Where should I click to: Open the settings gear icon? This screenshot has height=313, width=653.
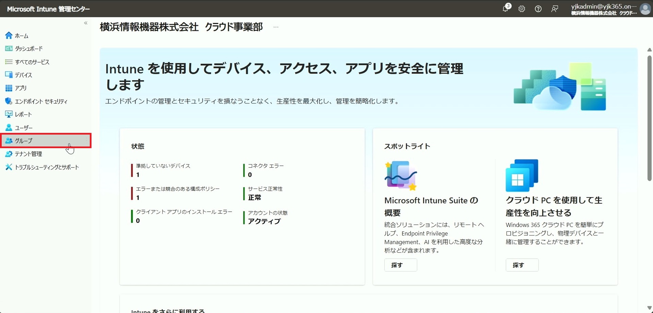522,9
